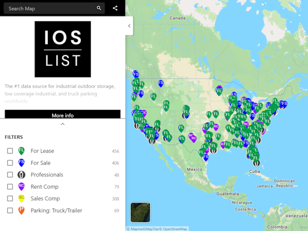Click the FILTERS heading
Screen dimensions: 308x231
(14, 137)
